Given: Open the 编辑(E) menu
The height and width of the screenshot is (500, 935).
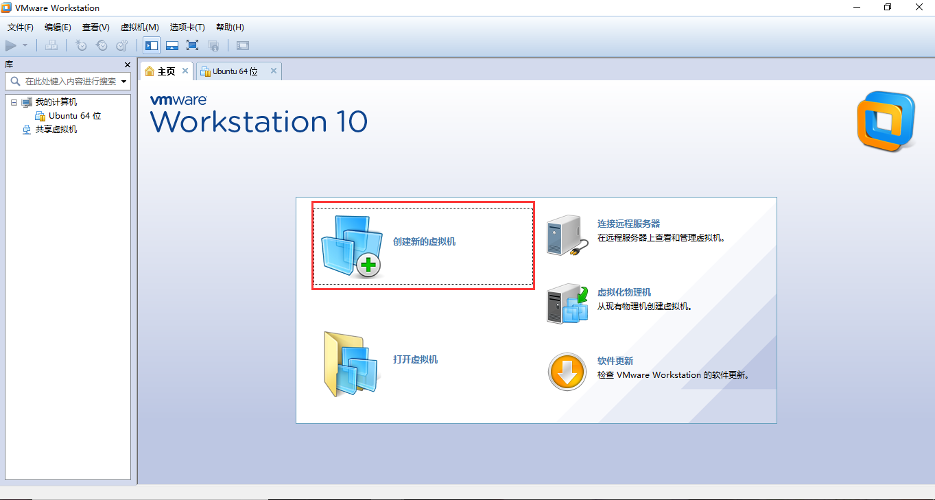Looking at the screenshot, I should 58,27.
